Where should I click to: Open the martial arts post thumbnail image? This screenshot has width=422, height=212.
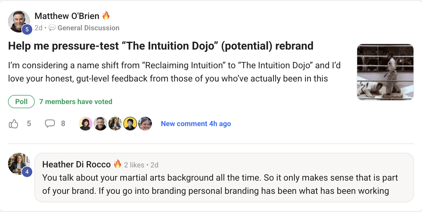[x=385, y=72]
